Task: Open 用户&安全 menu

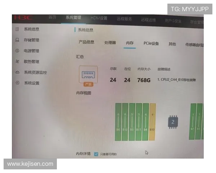Action: pos(173,21)
